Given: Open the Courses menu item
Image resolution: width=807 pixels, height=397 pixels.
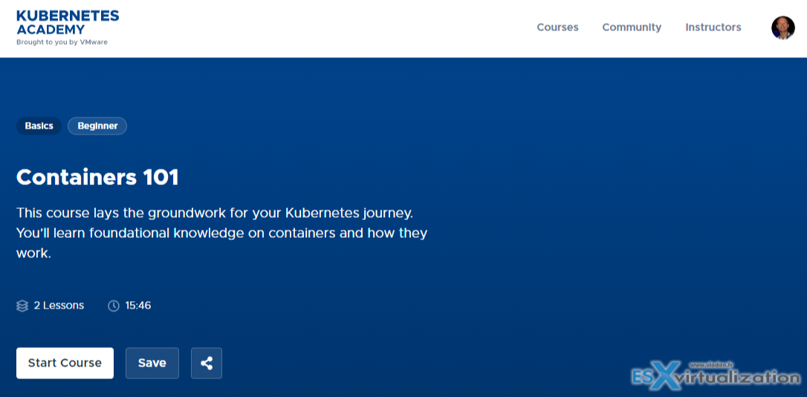Looking at the screenshot, I should pos(557,28).
